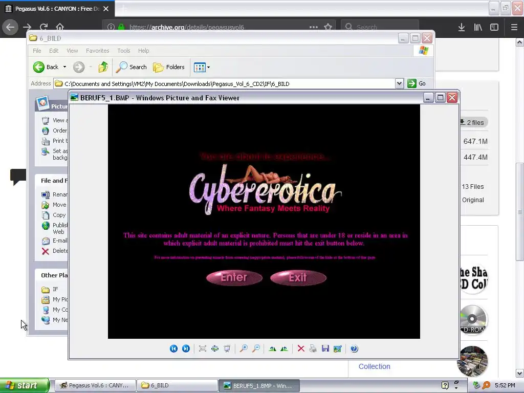
Task: Click View as slide show task
Action: [54, 120]
